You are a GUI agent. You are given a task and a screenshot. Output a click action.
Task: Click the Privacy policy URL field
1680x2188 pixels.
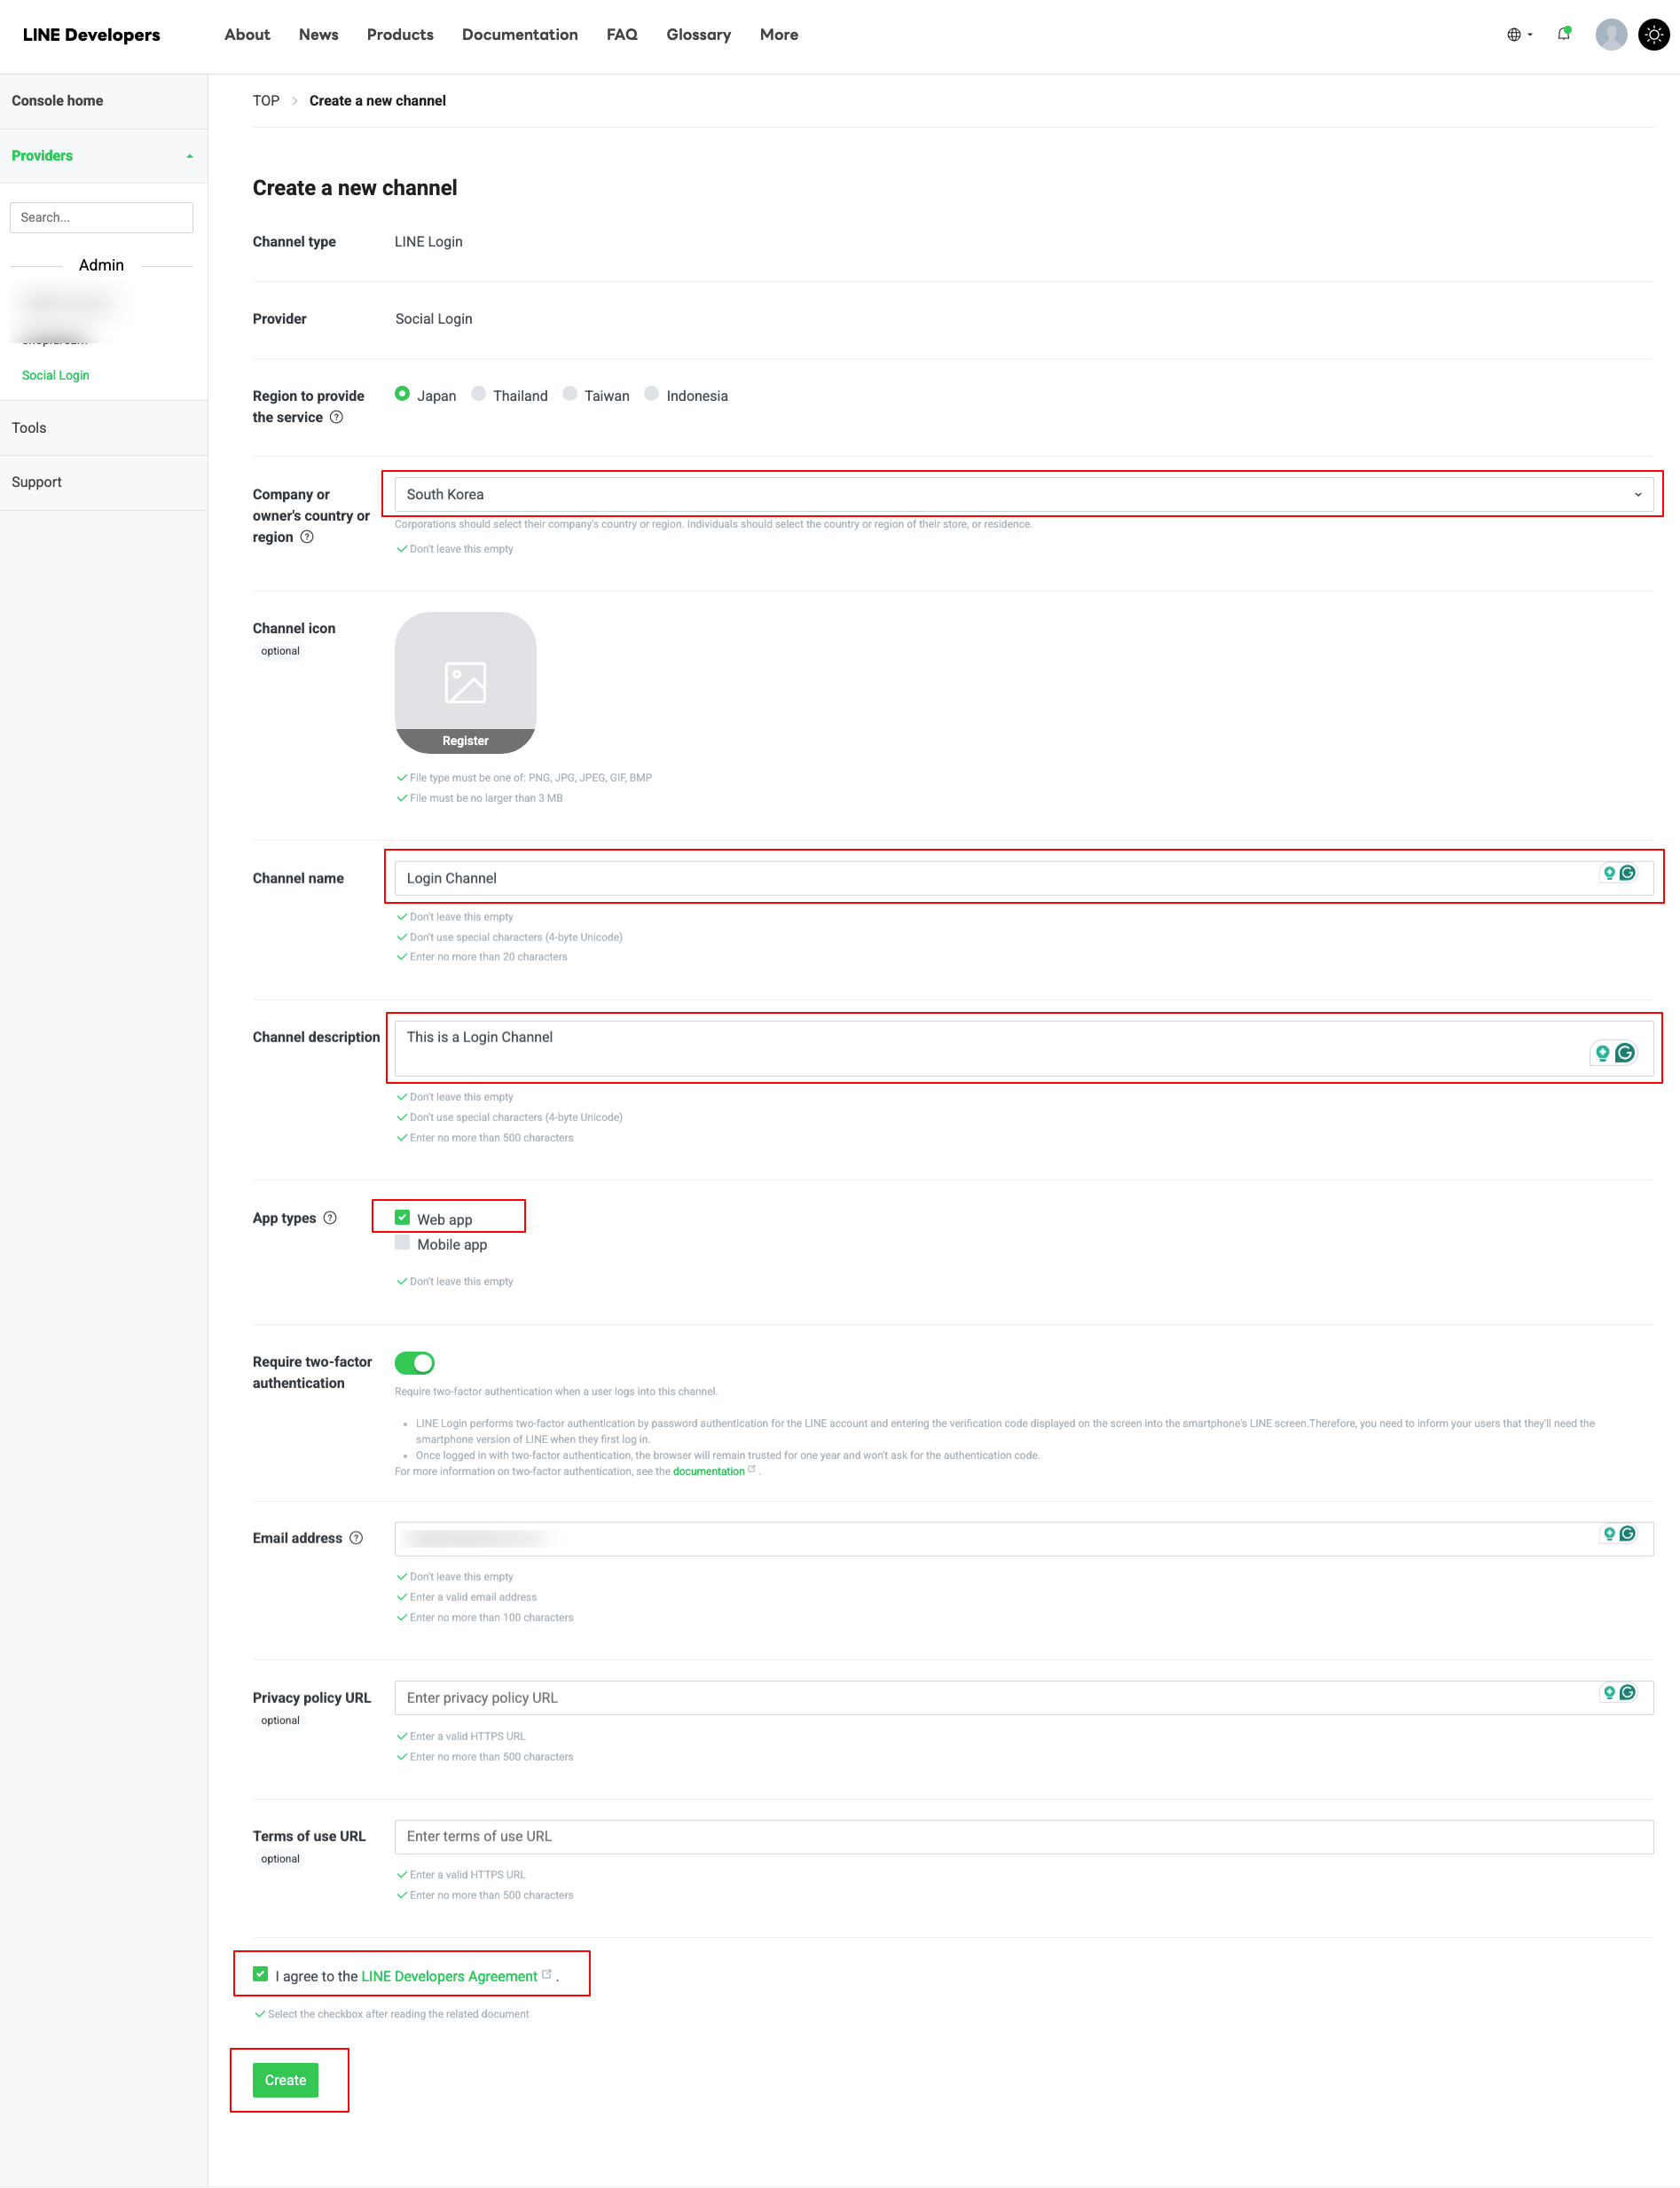(x=1024, y=1698)
